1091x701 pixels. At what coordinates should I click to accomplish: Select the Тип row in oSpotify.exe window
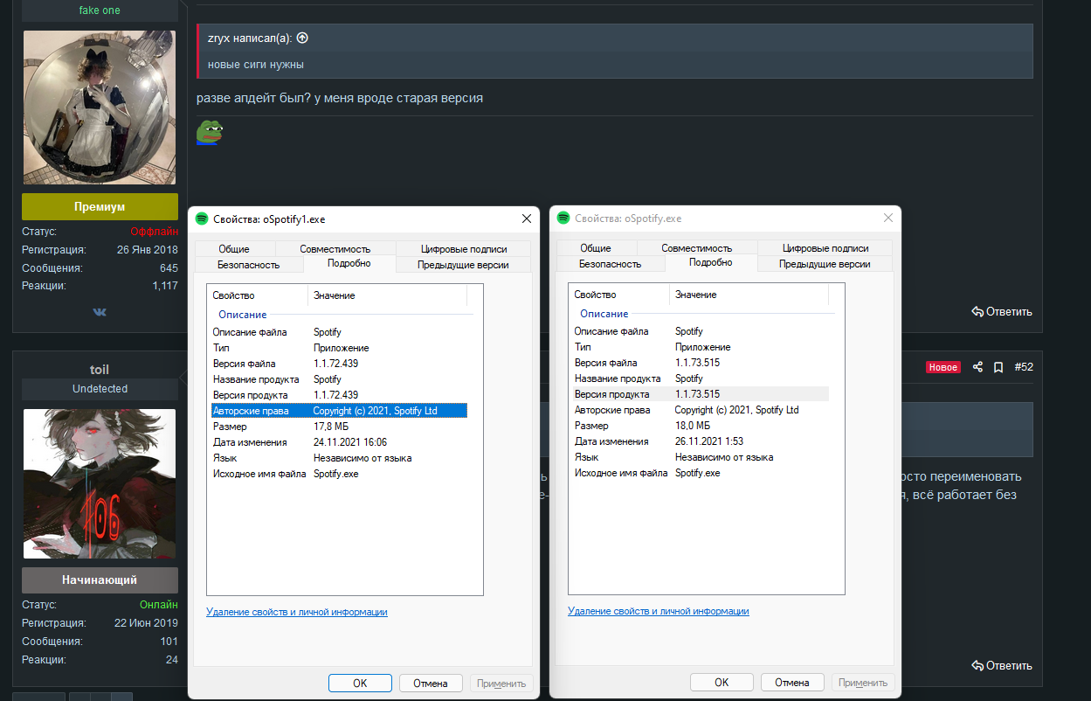701,347
